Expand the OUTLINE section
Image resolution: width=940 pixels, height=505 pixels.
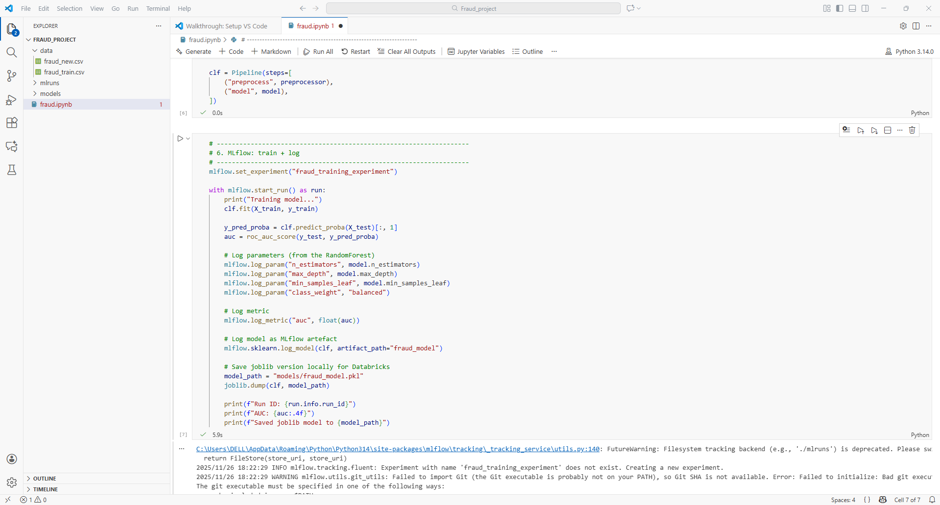point(44,478)
